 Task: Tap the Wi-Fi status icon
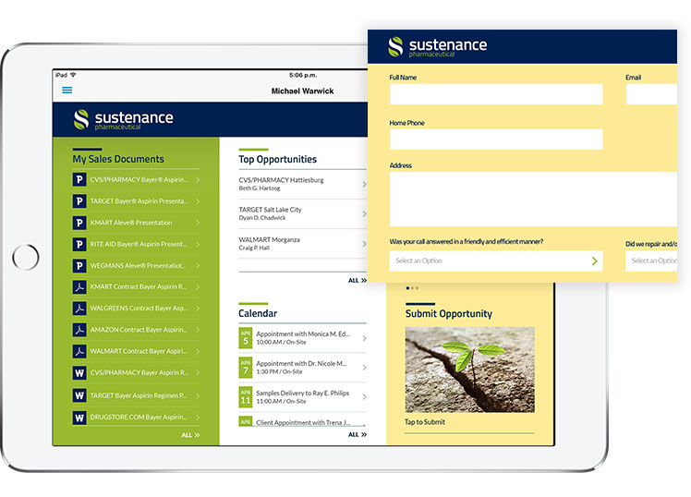pyautogui.click(x=73, y=75)
